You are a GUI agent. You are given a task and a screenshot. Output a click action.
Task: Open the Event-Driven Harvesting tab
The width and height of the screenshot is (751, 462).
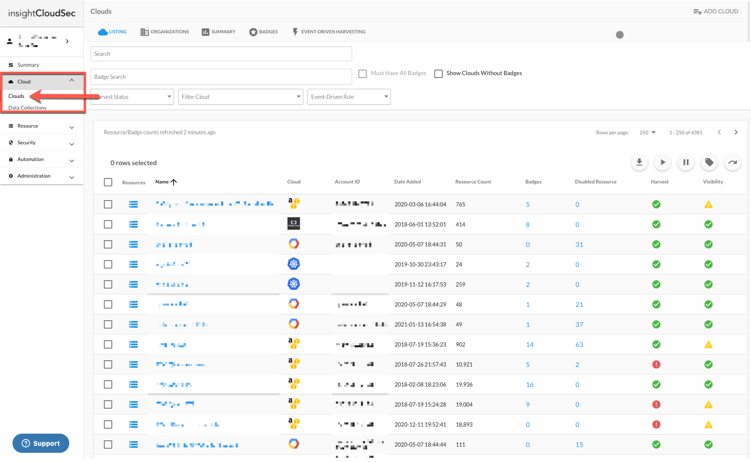click(x=329, y=32)
